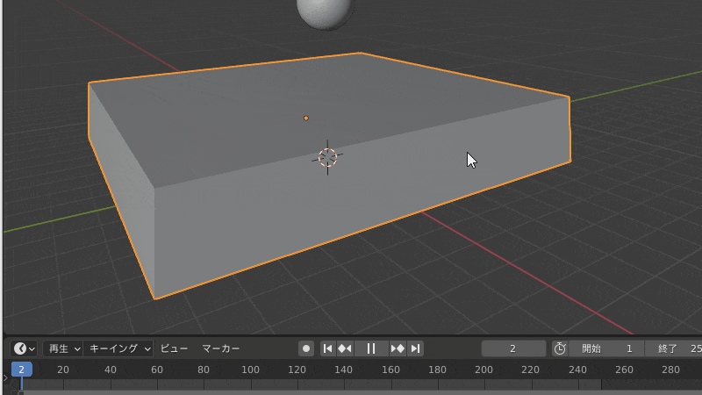Open the マーカー menu in timeline
Image resolution: width=702 pixels, height=395 pixels.
click(221, 348)
